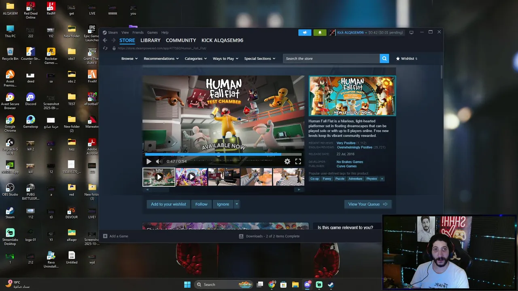The width and height of the screenshot is (518, 291).
Task: Click Add to your wishlist button
Action: pyautogui.click(x=168, y=204)
